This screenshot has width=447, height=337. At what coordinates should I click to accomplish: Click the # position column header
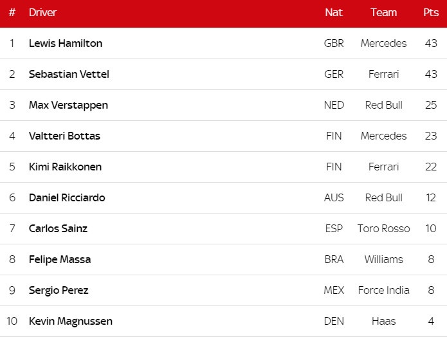coord(12,13)
